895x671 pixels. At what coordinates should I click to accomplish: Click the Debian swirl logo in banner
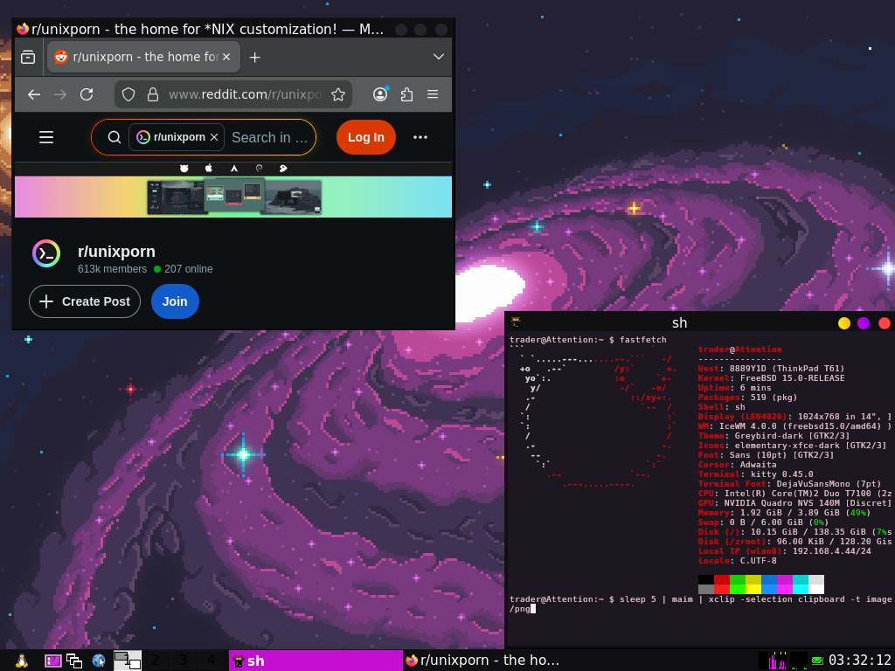point(259,169)
